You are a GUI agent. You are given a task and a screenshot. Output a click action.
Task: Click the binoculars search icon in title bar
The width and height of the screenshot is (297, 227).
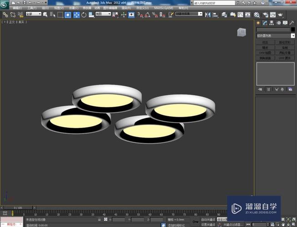(238, 3)
